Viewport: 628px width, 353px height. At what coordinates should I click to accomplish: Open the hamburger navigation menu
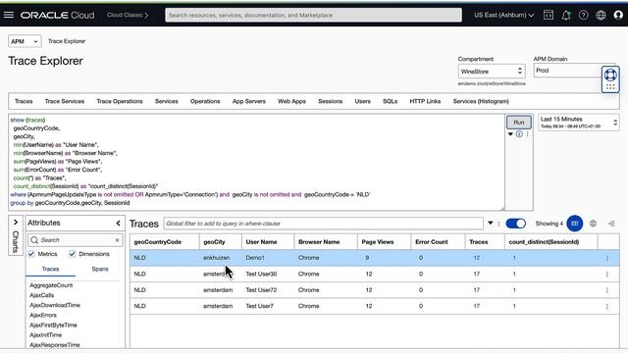[9, 15]
